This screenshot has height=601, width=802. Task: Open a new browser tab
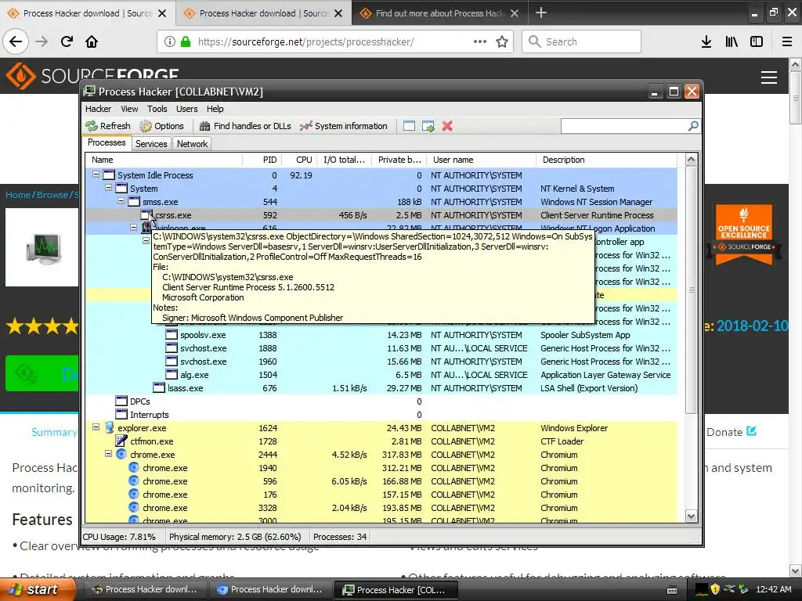click(541, 13)
